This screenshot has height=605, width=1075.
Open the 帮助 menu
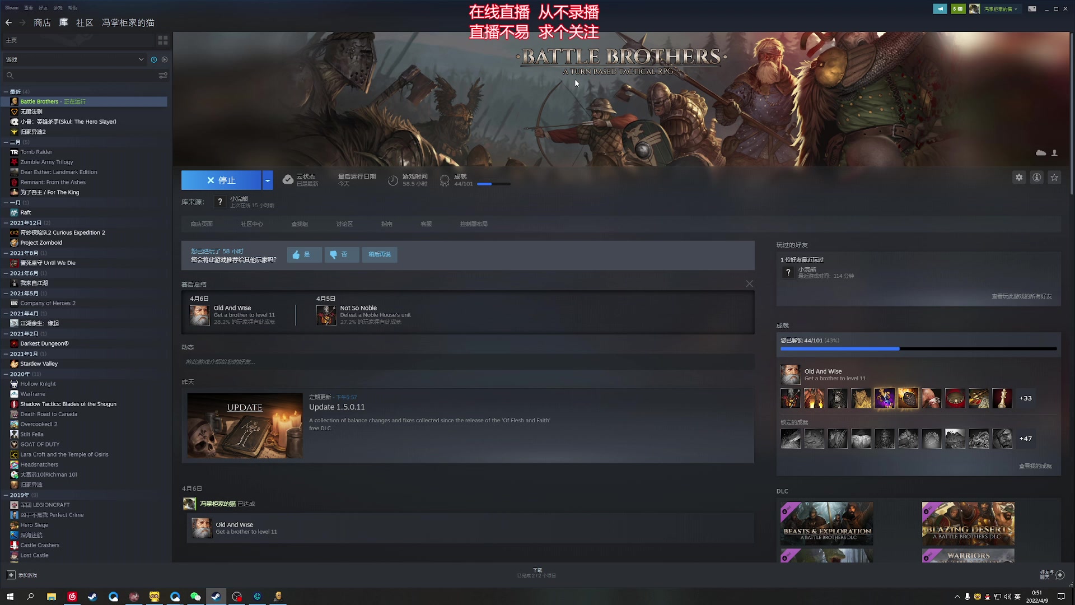[73, 8]
